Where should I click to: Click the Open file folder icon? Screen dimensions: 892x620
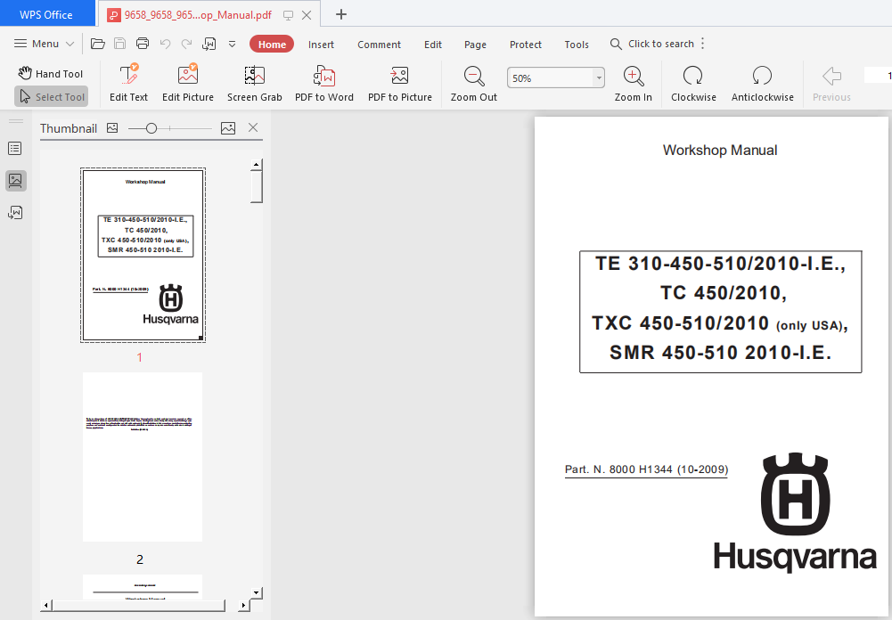98,44
